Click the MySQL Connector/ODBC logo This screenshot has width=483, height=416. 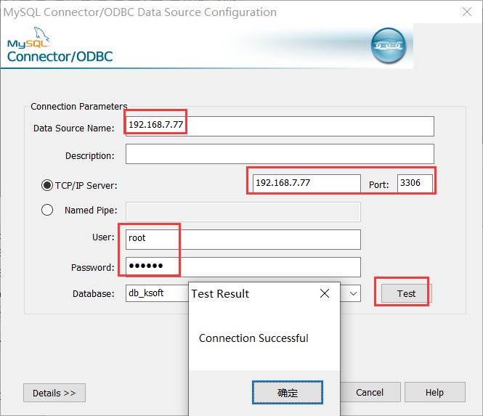point(58,47)
